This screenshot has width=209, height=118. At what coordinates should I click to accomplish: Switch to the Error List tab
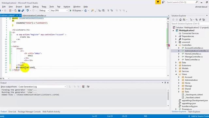[x=12, y=111]
